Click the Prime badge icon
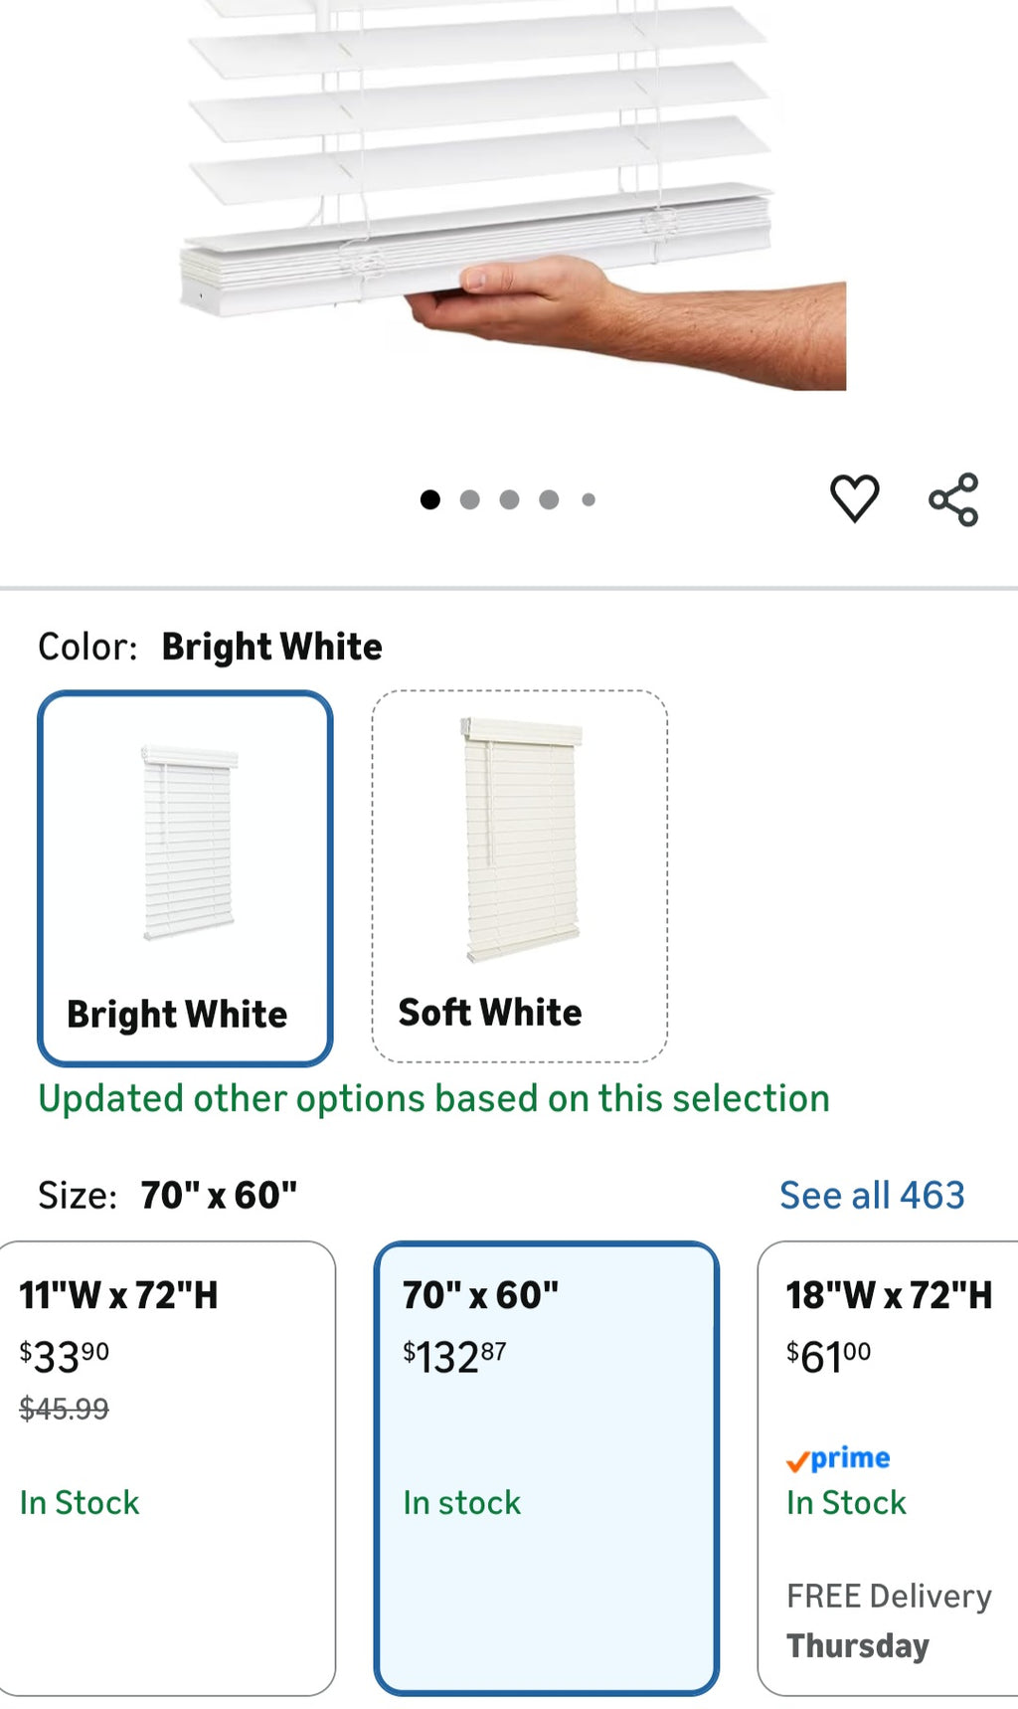The image size is (1018, 1709). 840,1459
